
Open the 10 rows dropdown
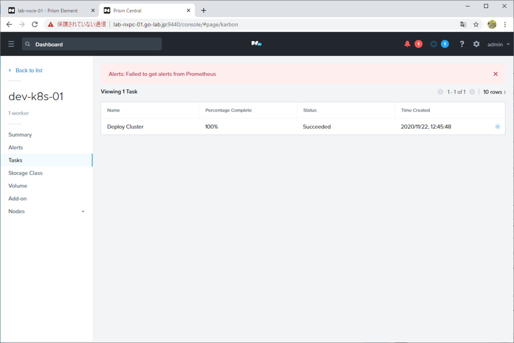494,92
